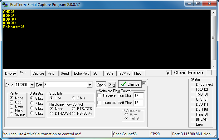Viewport: 219px width, 140px height.
Task: Click the Baud 115200 text field
Action: pyautogui.click(x=22, y=85)
